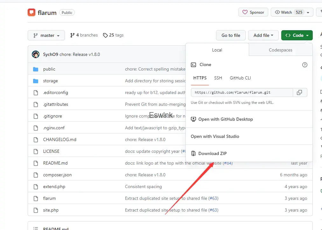Screen dimensions: 322x230
Task: Click the branches icon beside 4 branches
Action: [x=73, y=35]
